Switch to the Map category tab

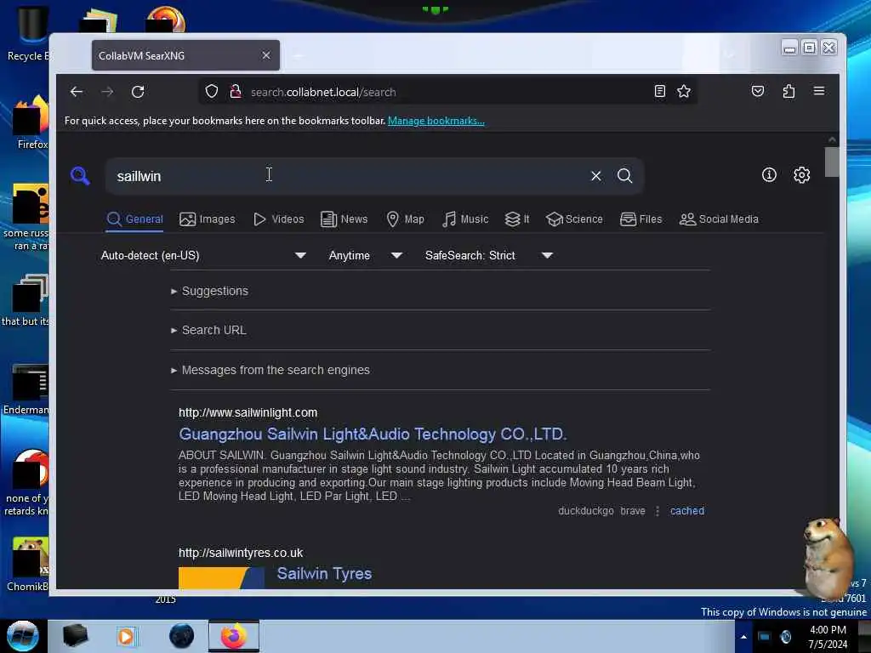click(x=405, y=219)
